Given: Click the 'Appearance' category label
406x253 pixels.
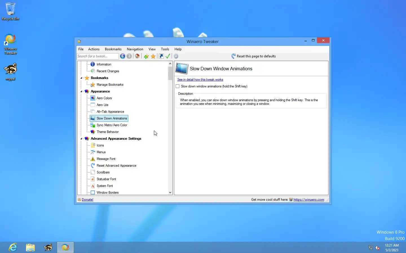Looking at the screenshot, I should [x=100, y=91].
